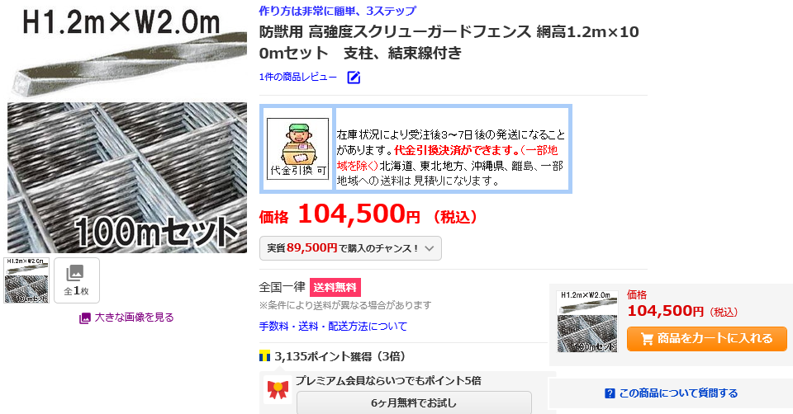Open the image gallery icon showing 全1枚
The image size is (793, 414).
click(x=77, y=280)
